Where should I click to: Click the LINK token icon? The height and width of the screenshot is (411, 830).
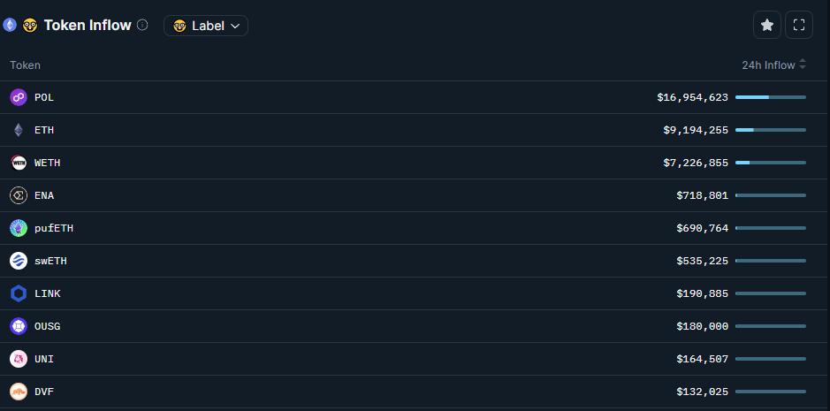tap(19, 293)
